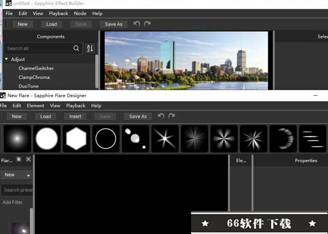The image size is (328, 234).
Task: Add sharp multi-spike star flare element
Action: click(254, 138)
